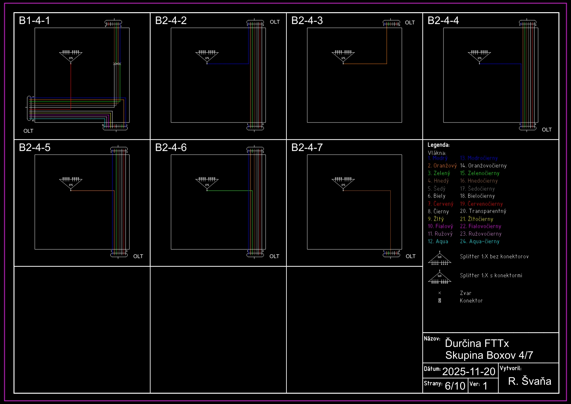The width and height of the screenshot is (571, 404).
Task: Select the '12. Aqua' legend color entry
Action: pyautogui.click(x=438, y=241)
